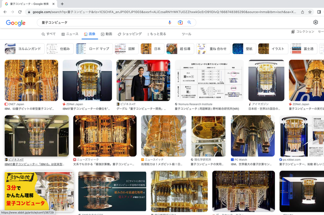Bookmark this page with star icon
The image size is (324, 215).
point(310,12)
